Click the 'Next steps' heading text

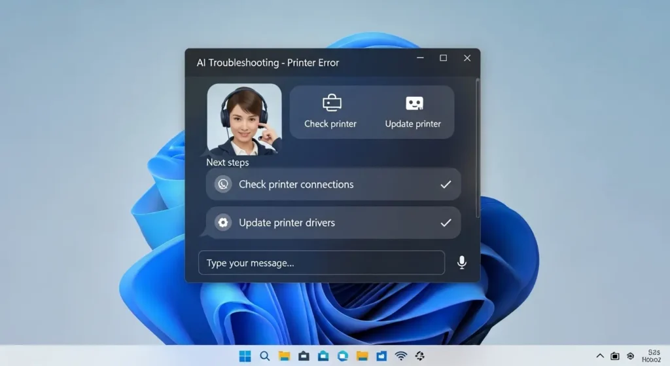tap(227, 162)
